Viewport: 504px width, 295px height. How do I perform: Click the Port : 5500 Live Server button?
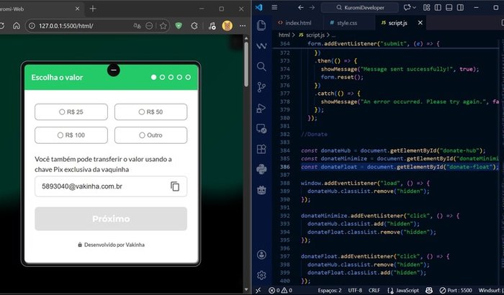pyautogui.click(x=468, y=290)
